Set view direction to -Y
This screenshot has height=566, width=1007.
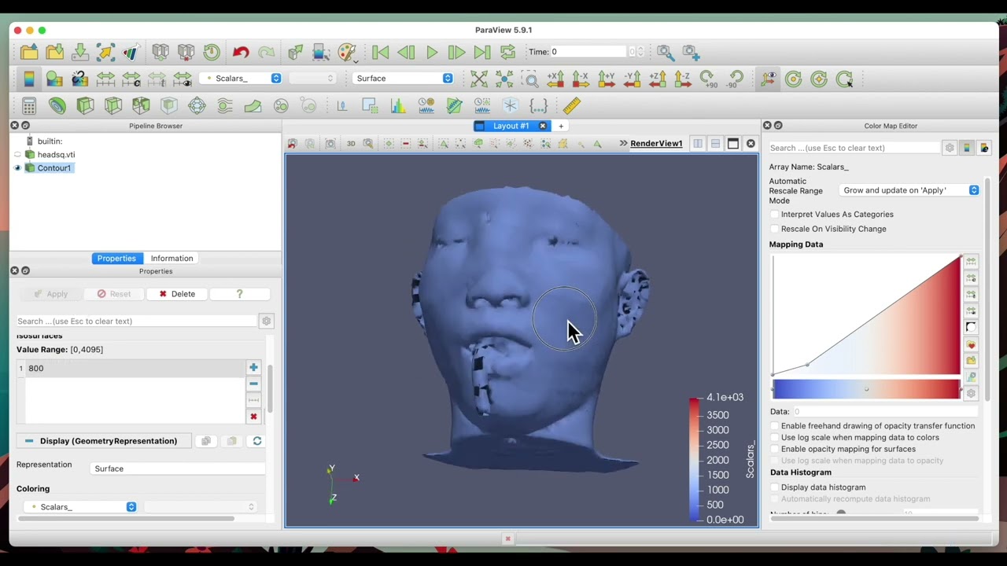pos(632,79)
